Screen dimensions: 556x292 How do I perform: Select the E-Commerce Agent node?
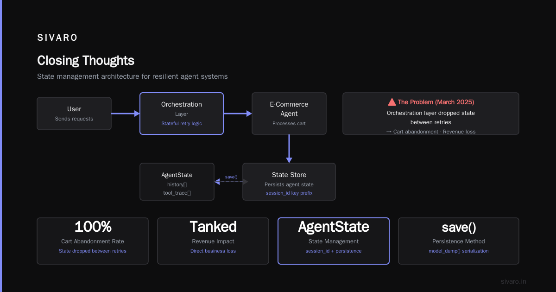289,114
